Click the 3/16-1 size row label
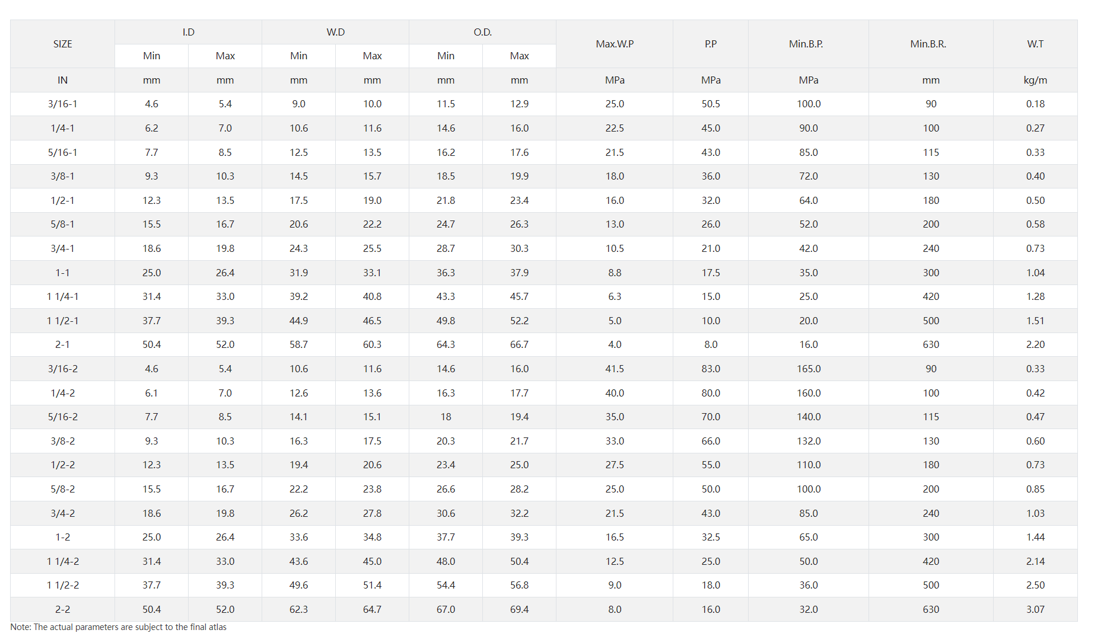Viewport: 1107px width, 633px height. (62, 104)
